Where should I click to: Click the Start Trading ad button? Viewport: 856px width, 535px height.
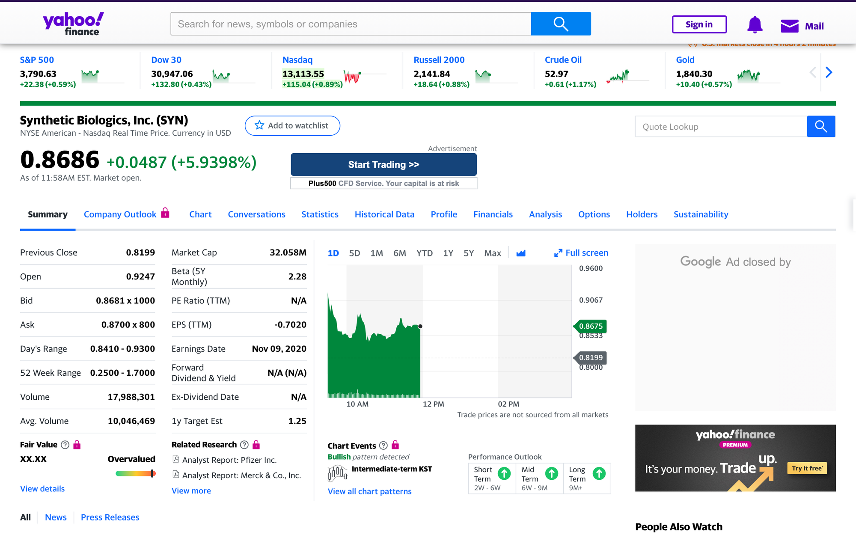[x=383, y=164]
